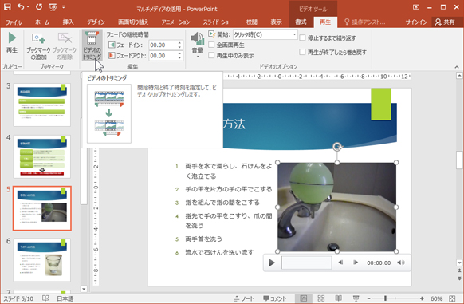The width and height of the screenshot is (464, 304).
Task: Collapse the ribbon with the chevron
Action: click(457, 67)
